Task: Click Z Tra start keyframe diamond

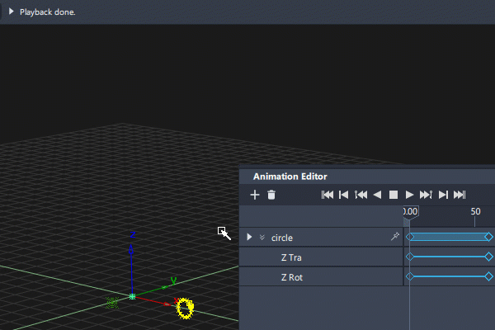Action: [x=410, y=257]
